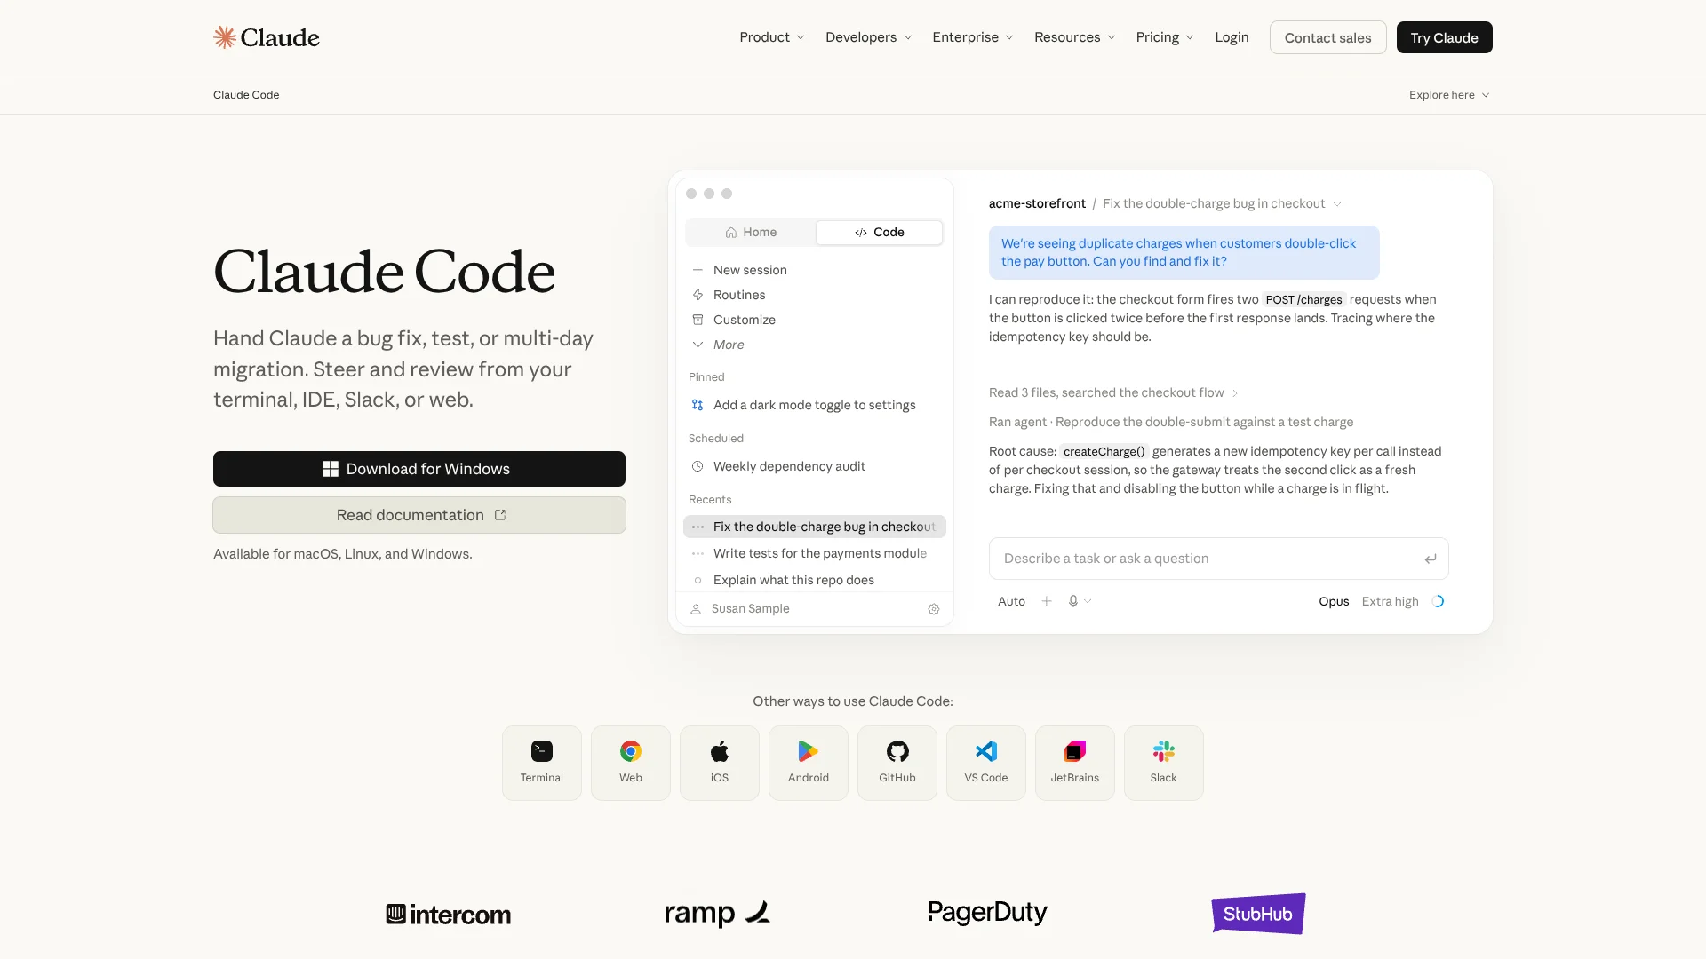The image size is (1706, 959).
Task: Click the settings gear beside Susan Sample
Action: pos(934,609)
